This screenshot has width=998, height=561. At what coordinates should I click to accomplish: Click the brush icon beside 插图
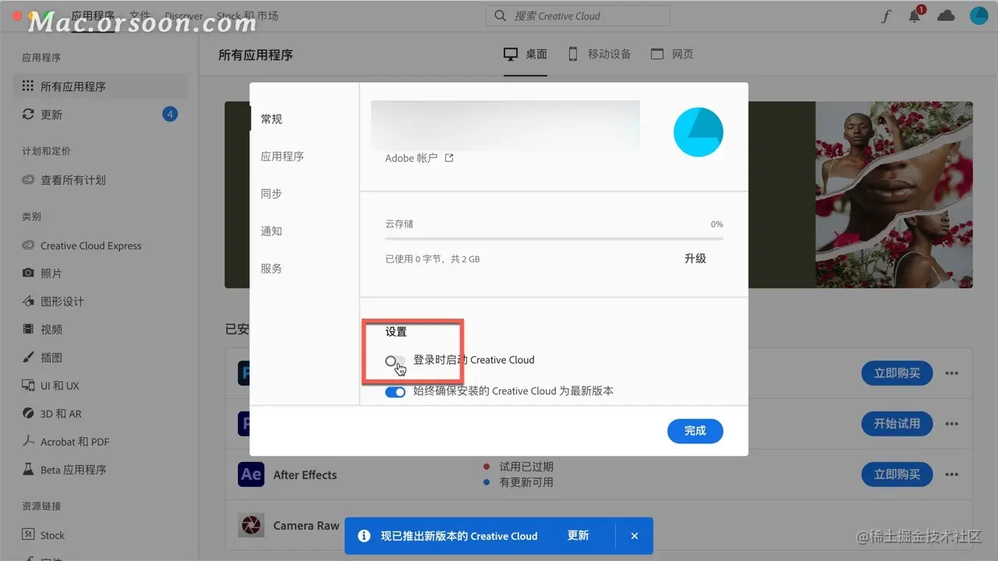[28, 358]
